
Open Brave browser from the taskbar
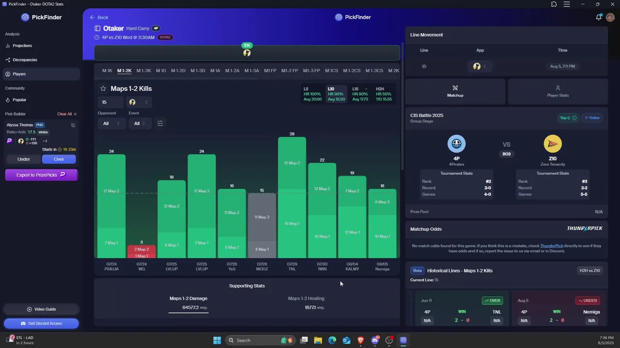[361, 340]
